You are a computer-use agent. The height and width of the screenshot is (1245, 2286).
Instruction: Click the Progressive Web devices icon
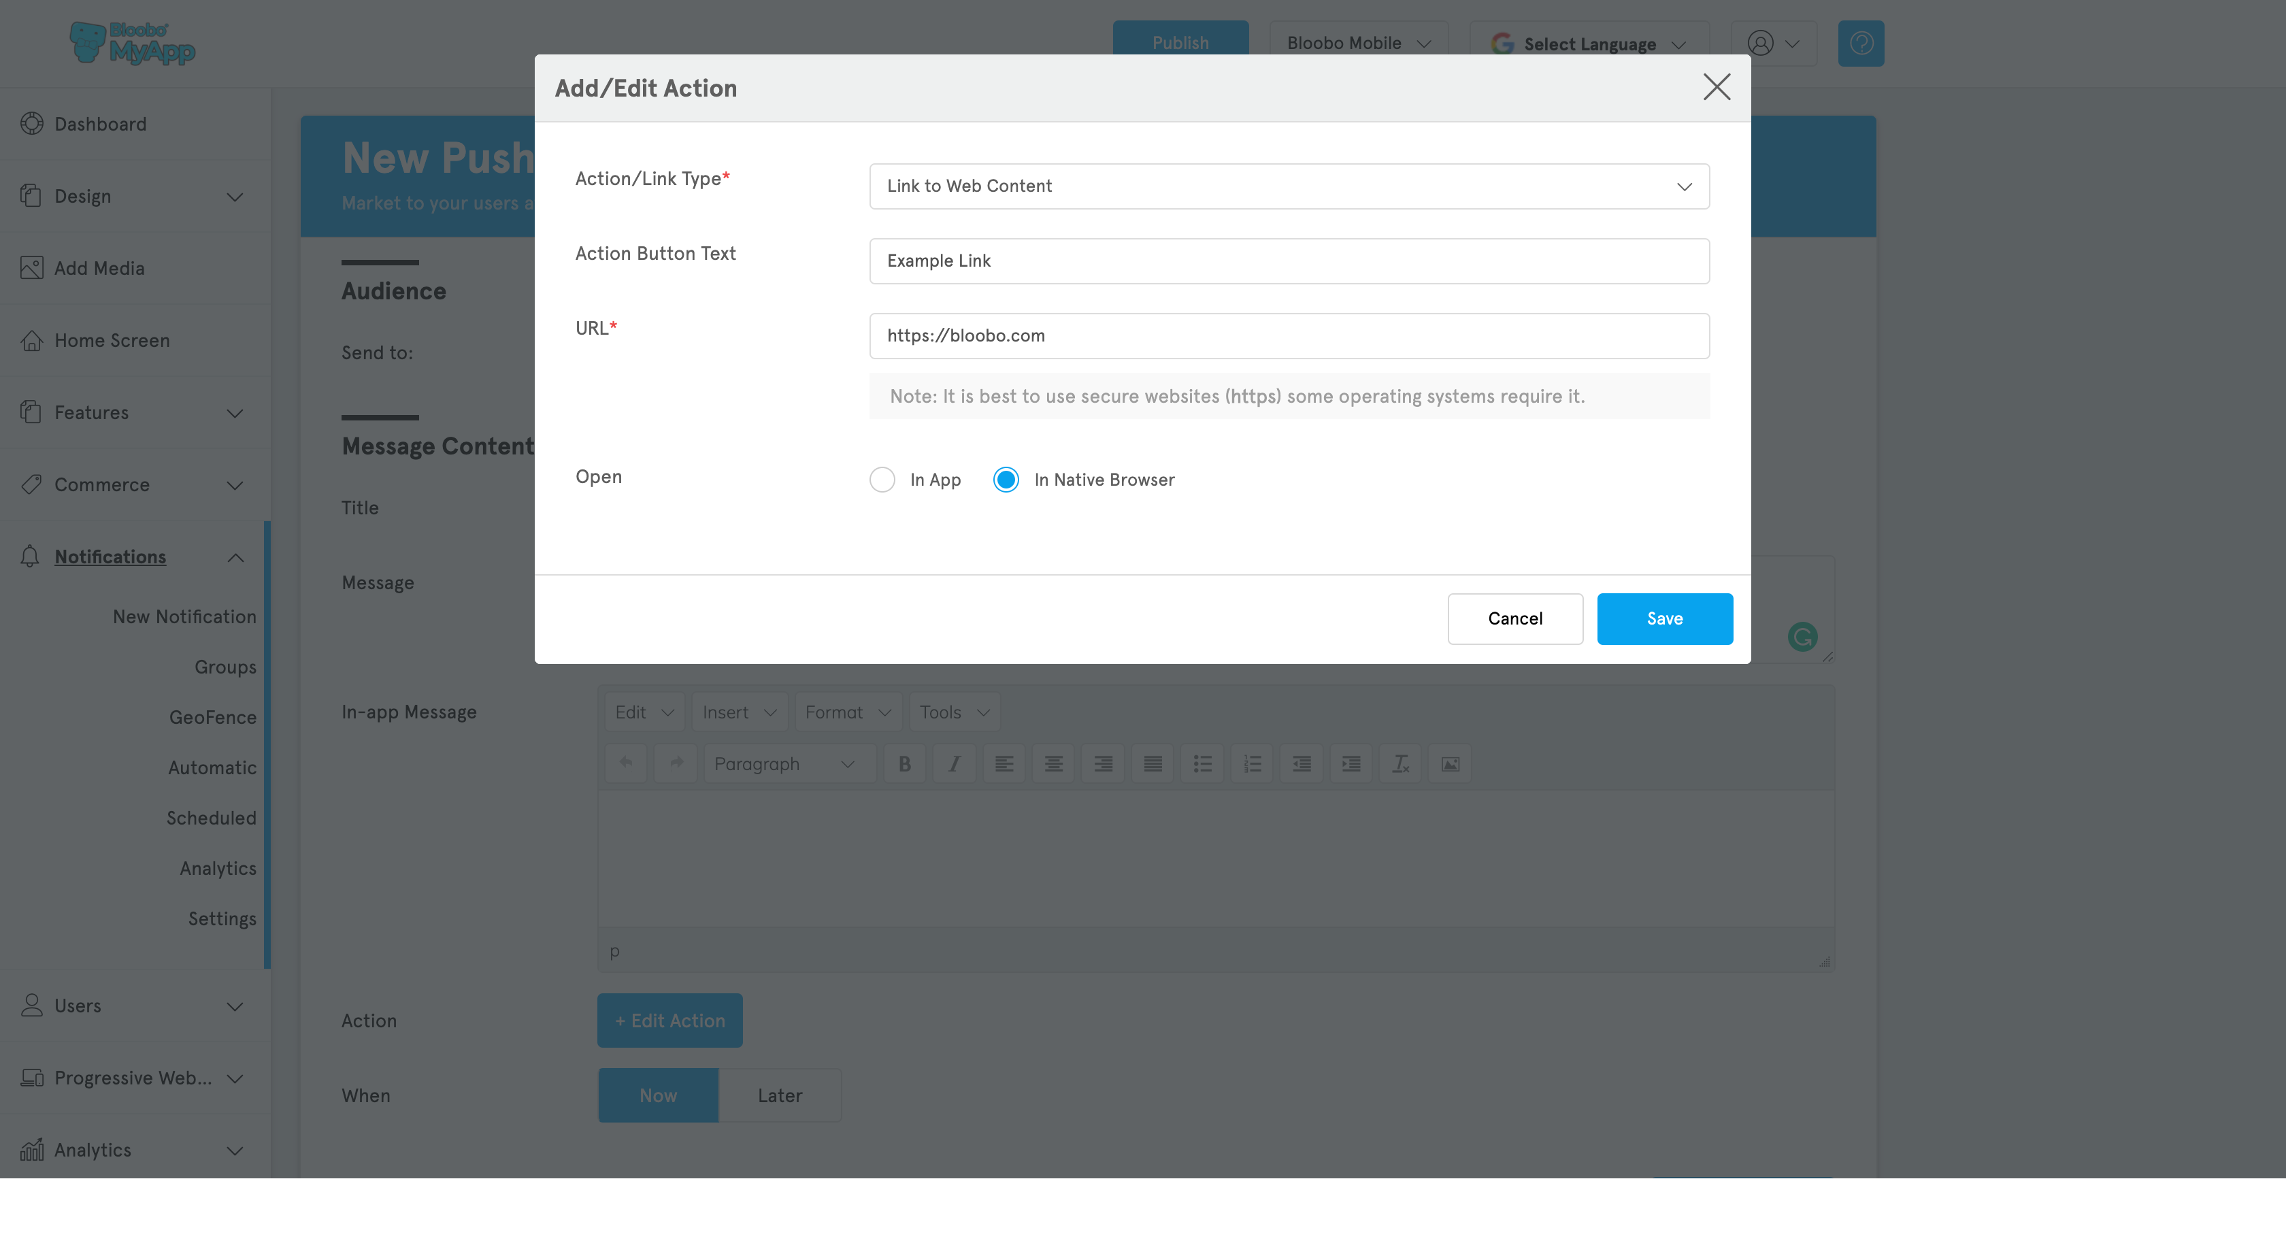tap(32, 1077)
